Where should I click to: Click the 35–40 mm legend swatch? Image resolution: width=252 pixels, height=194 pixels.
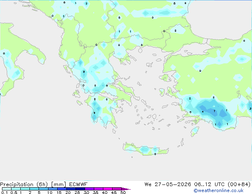(98, 189)
